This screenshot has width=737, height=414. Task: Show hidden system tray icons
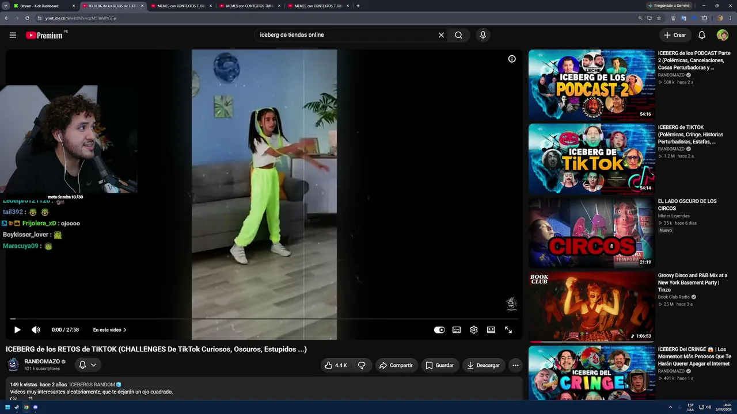tap(670, 407)
